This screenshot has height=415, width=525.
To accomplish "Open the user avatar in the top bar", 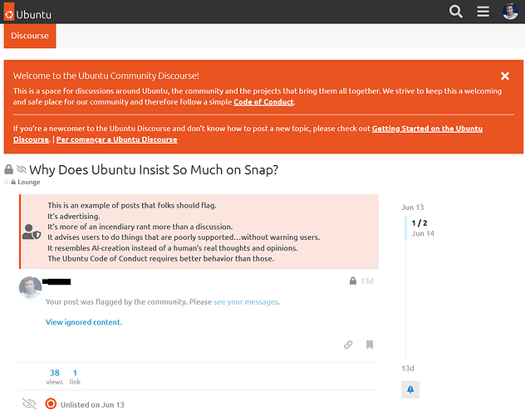I will [510, 12].
